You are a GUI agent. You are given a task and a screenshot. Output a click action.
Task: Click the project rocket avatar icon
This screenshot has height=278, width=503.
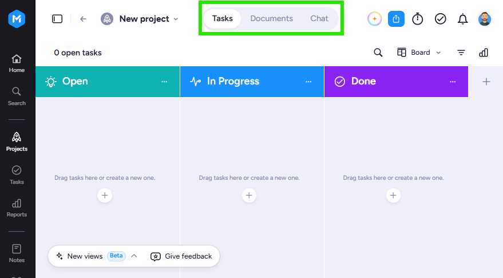tap(107, 19)
